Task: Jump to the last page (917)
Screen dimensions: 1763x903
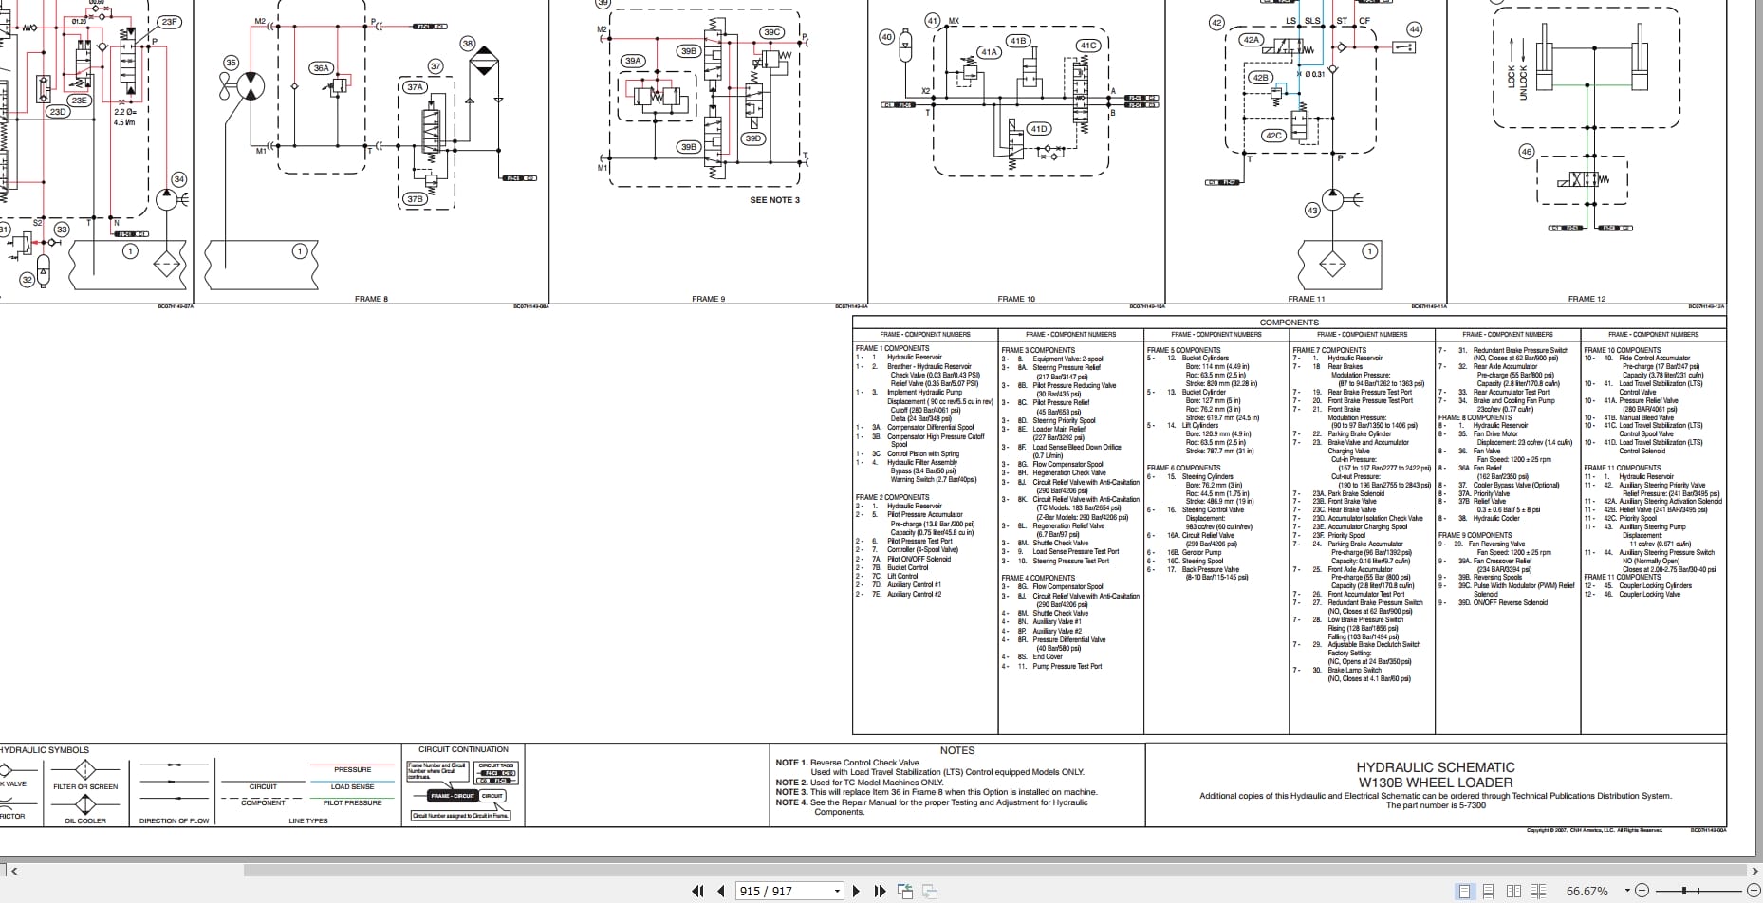Action: (x=881, y=892)
